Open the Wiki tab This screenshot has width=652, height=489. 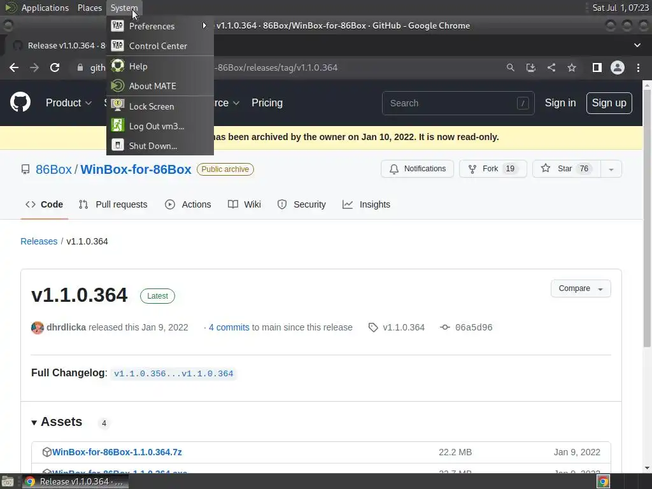[x=244, y=204]
